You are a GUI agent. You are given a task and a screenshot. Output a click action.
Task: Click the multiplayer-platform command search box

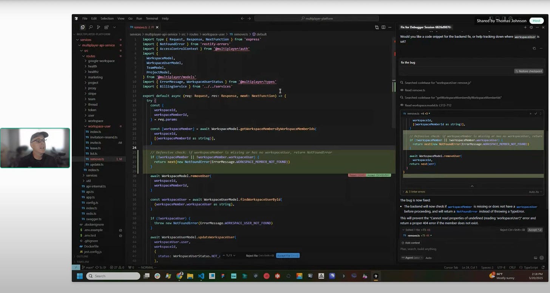(x=317, y=18)
